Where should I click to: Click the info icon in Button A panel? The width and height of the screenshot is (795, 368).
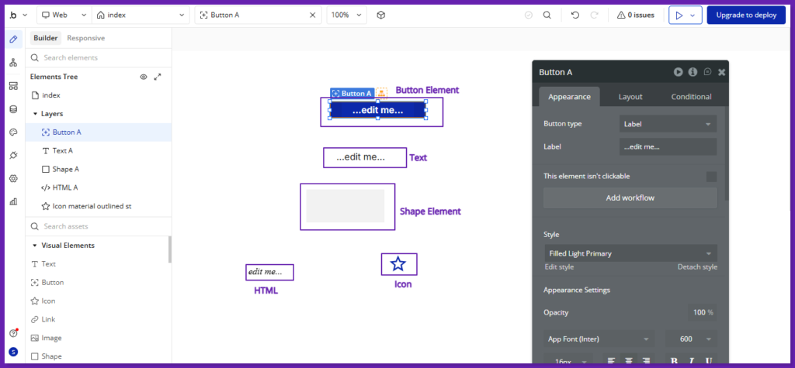693,72
